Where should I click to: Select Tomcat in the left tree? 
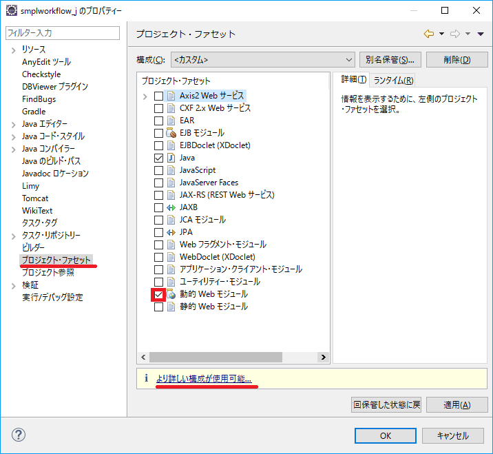[35, 198]
